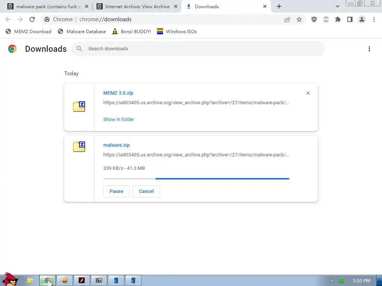Screen dimensions: 382x286
Task: Click the green network tray icon
Action: pyautogui.click(x=341, y=281)
